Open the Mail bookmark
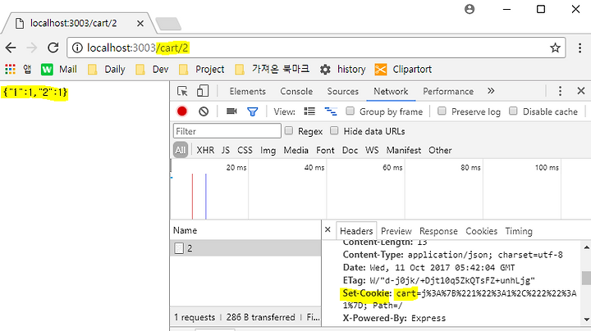 [x=59, y=69]
